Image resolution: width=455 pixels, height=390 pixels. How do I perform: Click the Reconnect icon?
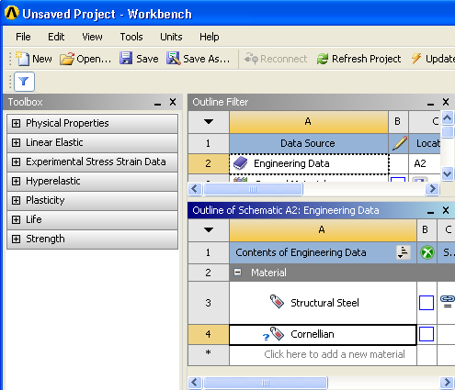click(251, 58)
